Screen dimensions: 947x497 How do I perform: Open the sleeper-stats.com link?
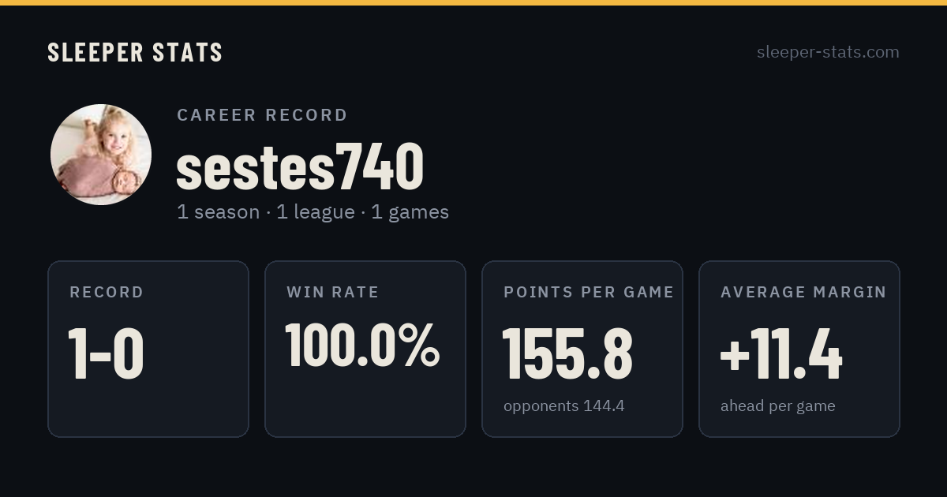point(828,52)
